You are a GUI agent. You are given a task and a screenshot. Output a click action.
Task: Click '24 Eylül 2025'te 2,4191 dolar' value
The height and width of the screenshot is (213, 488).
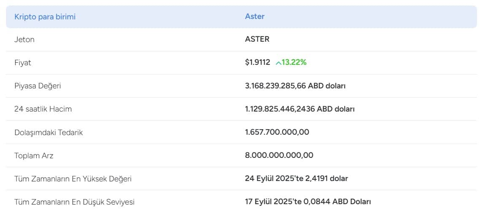click(x=296, y=178)
